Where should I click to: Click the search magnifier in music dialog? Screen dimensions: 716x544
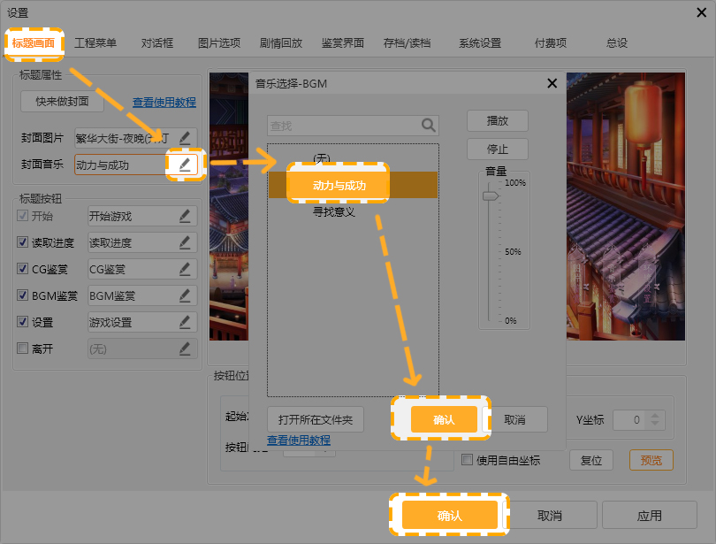point(428,126)
